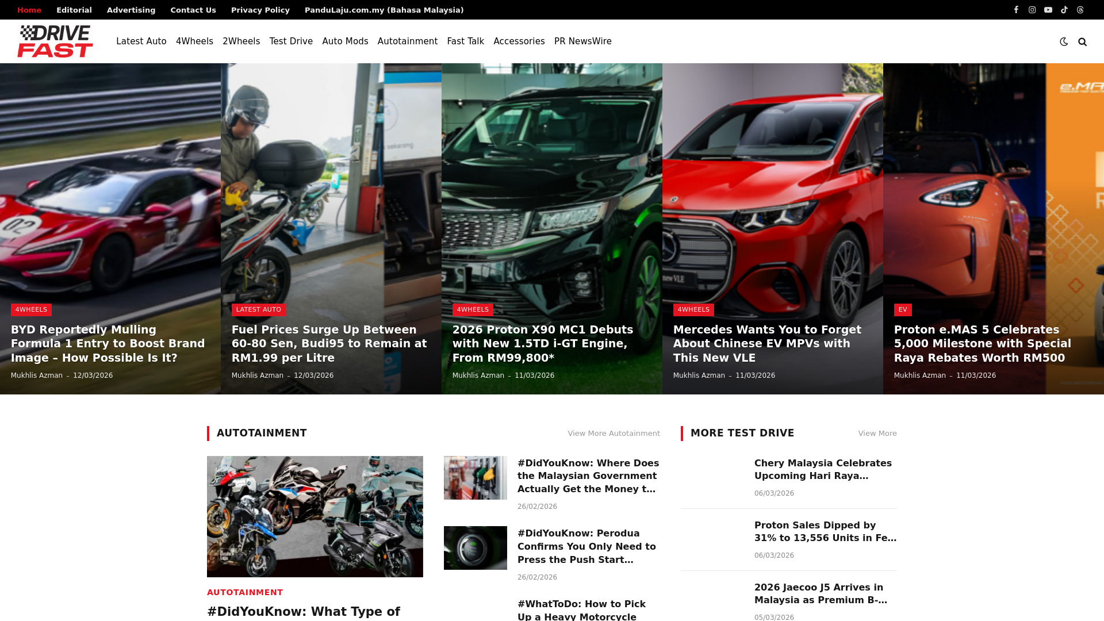Image resolution: width=1104 pixels, height=621 pixels.
Task: Click the Drive Fast logo
Action: [x=55, y=41]
